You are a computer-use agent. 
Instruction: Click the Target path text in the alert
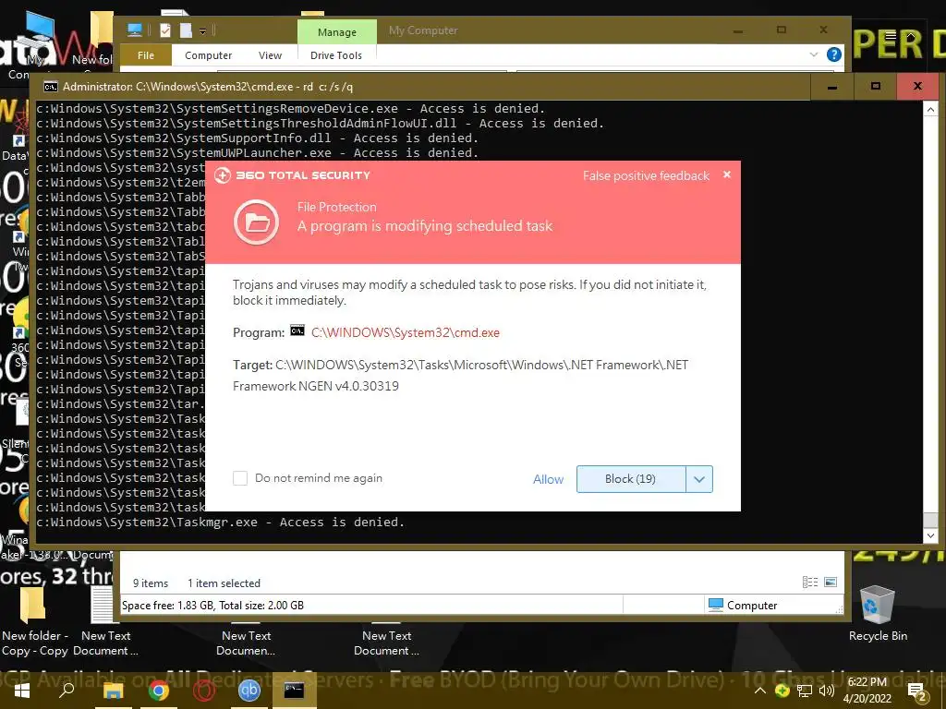click(460, 375)
